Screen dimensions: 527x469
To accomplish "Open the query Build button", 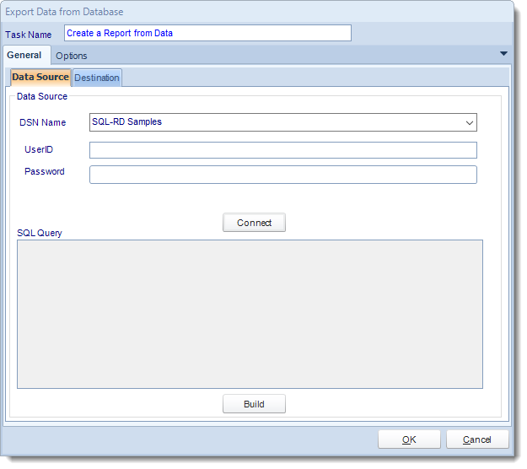I will coord(254,404).
